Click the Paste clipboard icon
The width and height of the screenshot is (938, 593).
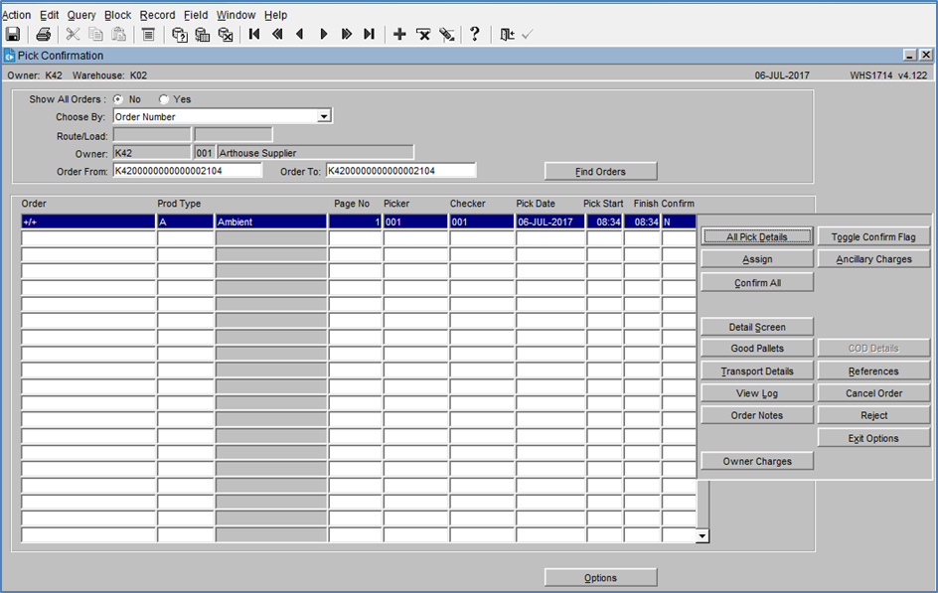[119, 35]
